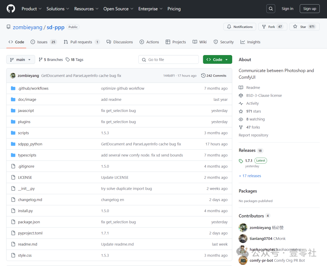Click the pulse icon beside Activity
Image resolution: width=327 pixels, height=266 pixels.
(x=241, y=103)
